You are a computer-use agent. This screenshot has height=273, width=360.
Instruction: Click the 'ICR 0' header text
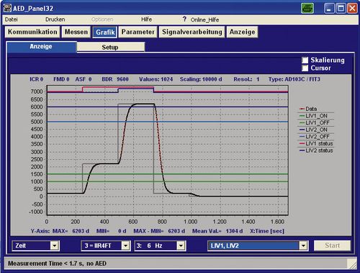point(37,79)
